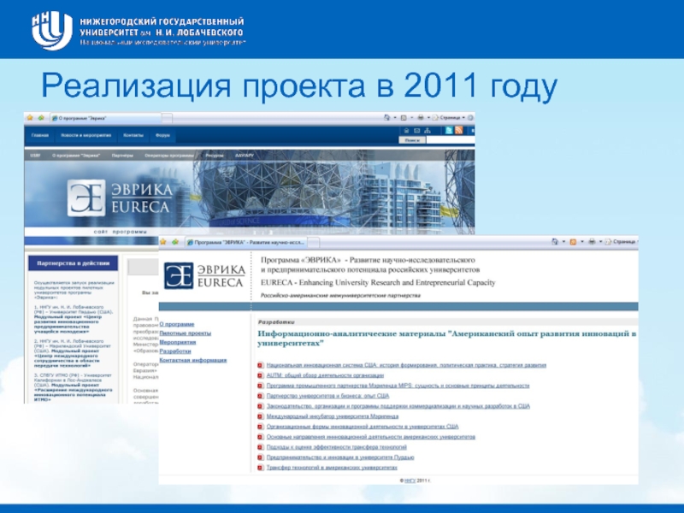Click the RSS feed icon on site header
Screen dimensions: 684x513
460,129
